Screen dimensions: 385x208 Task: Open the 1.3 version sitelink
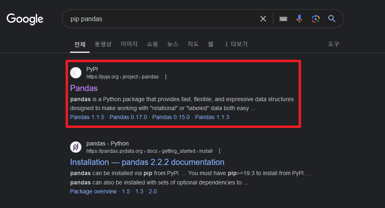pos(139,192)
